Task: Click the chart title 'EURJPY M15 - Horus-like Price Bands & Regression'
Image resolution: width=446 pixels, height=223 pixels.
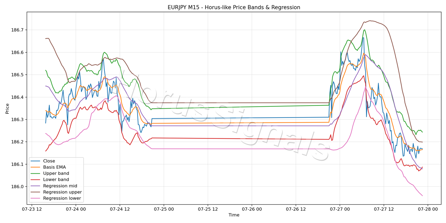Action: (234, 8)
